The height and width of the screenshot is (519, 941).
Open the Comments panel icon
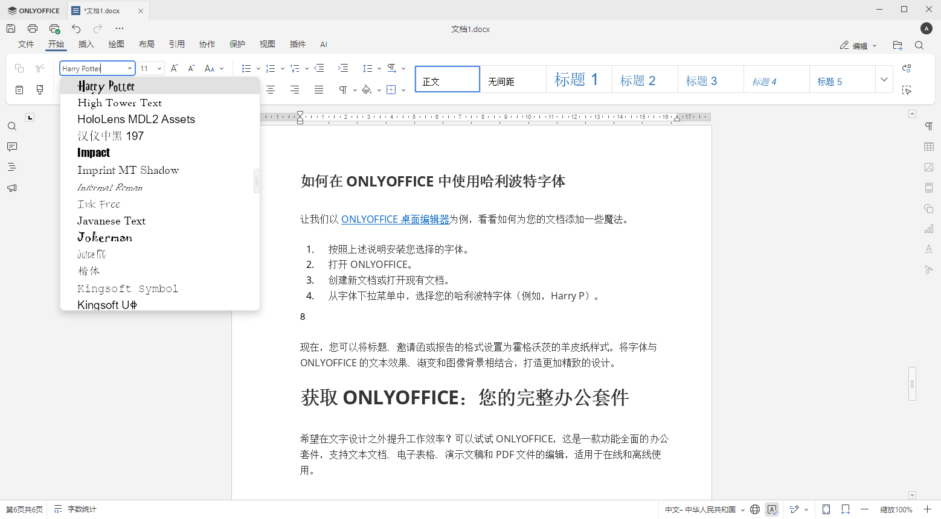tap(11, 147)
